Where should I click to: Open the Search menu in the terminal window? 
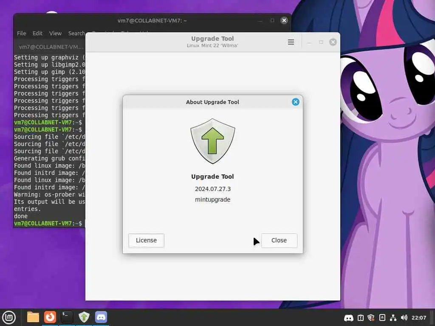pyautogui.click(x=76, y=33)
